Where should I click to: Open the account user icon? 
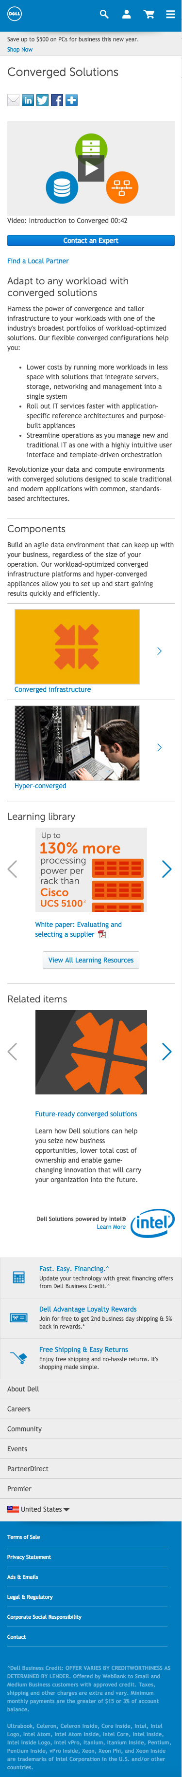(x=126, y=14)
